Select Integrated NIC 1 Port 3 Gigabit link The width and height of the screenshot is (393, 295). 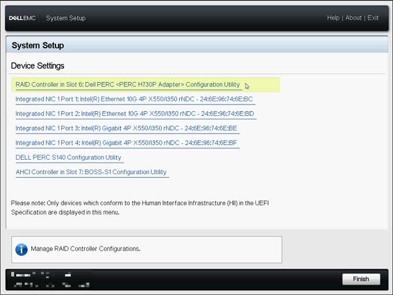pos(126,128)
